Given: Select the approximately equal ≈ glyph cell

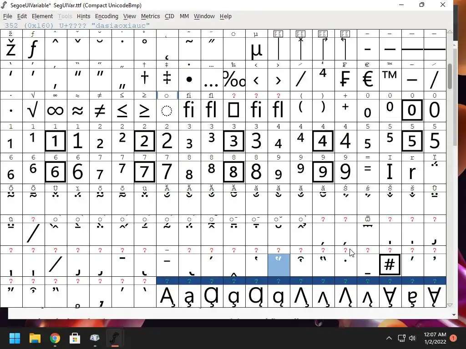Looking at the screenshot, I should 78,110.
